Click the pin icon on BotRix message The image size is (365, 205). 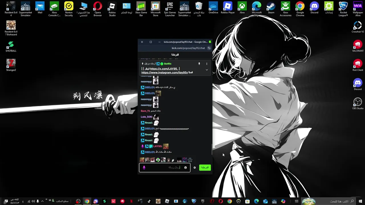[199, 64]
